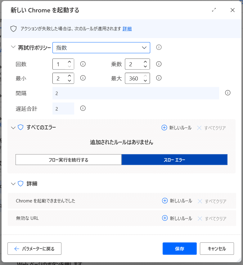Go back with パラメーターに戻る button

coord(34,249)
